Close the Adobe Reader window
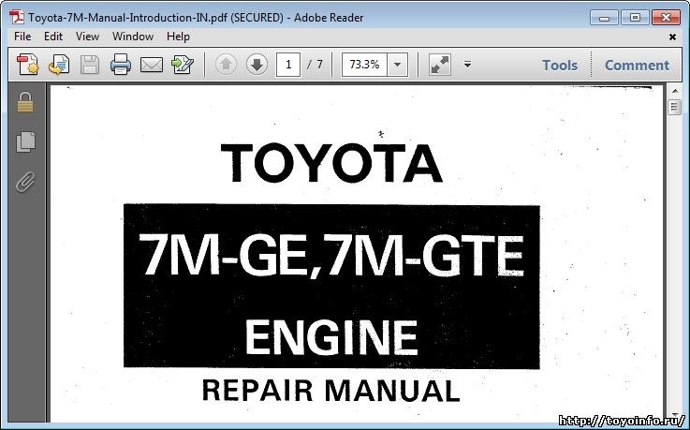This screenshot has width=690, height=430. click(666, 18)
